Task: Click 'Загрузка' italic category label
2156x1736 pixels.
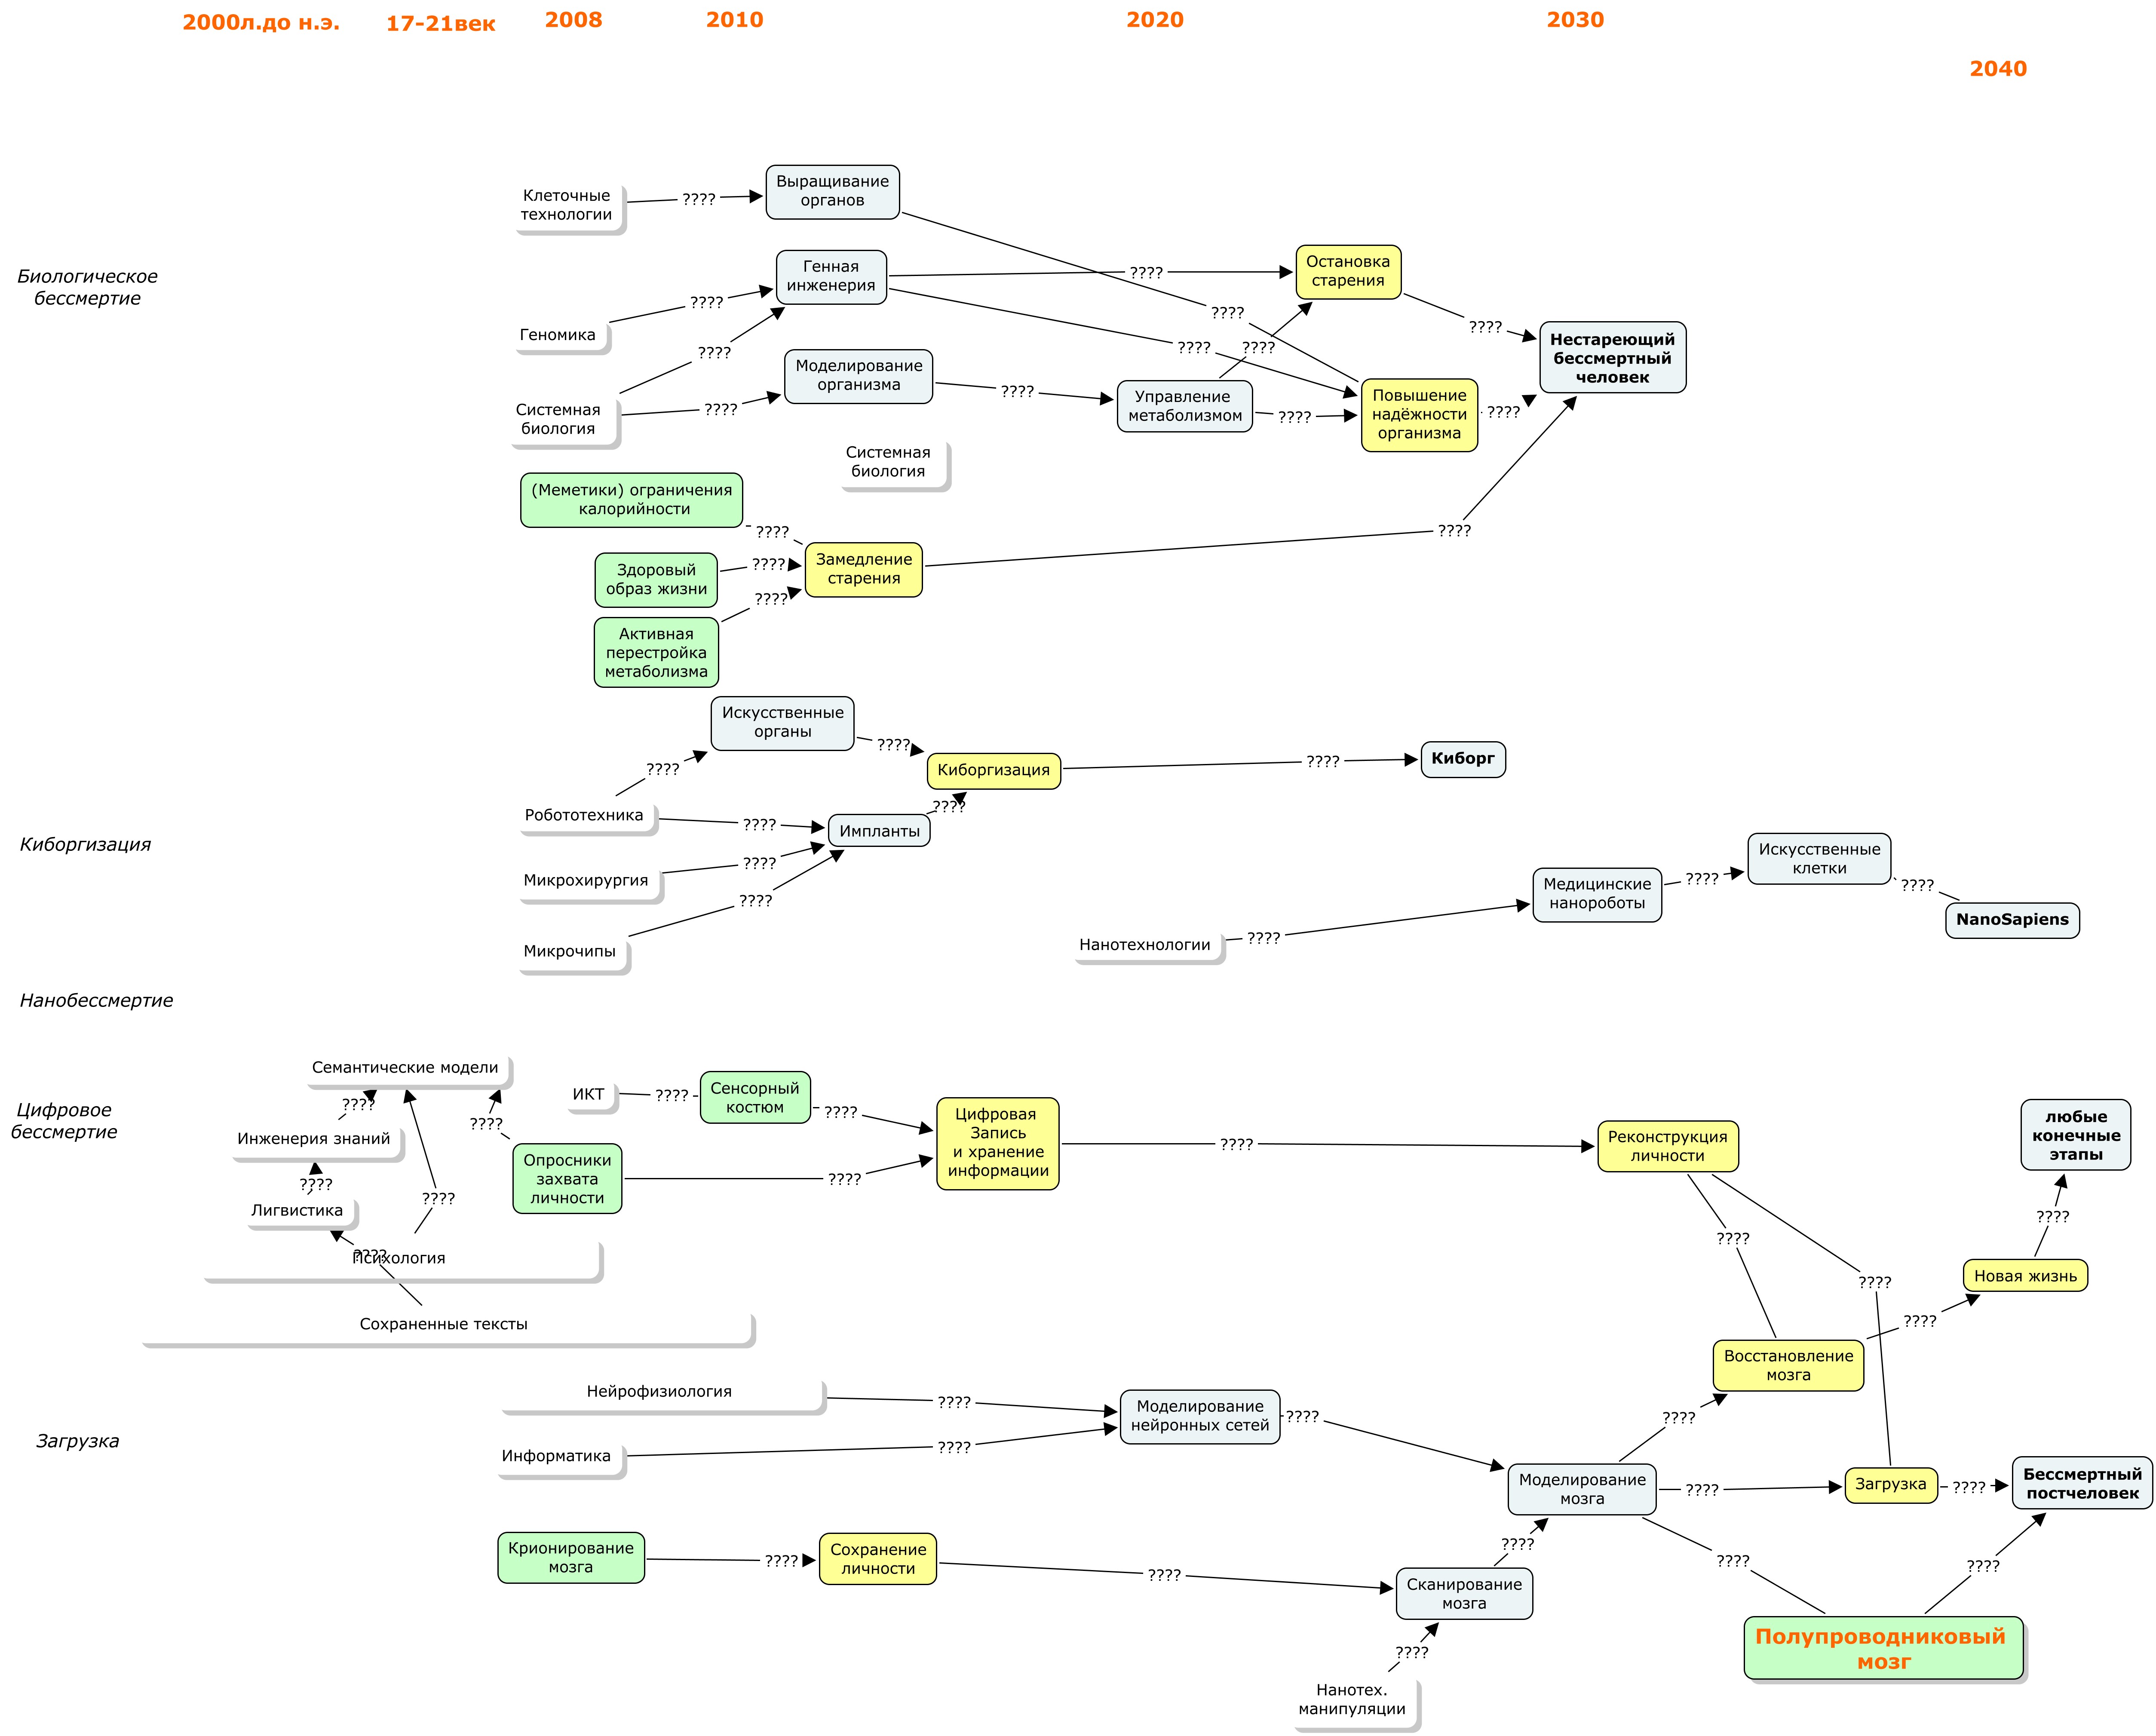Action: pyautogui.click(x=77, y=1442)
